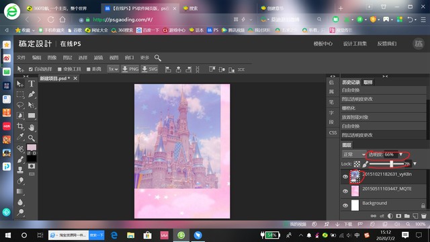Select the Hand tool
Screen dimensions: 430x242
(x=32, y=127)
